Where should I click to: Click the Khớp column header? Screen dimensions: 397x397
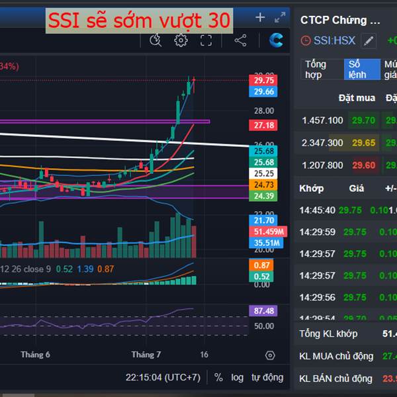(x=312, y=189)
